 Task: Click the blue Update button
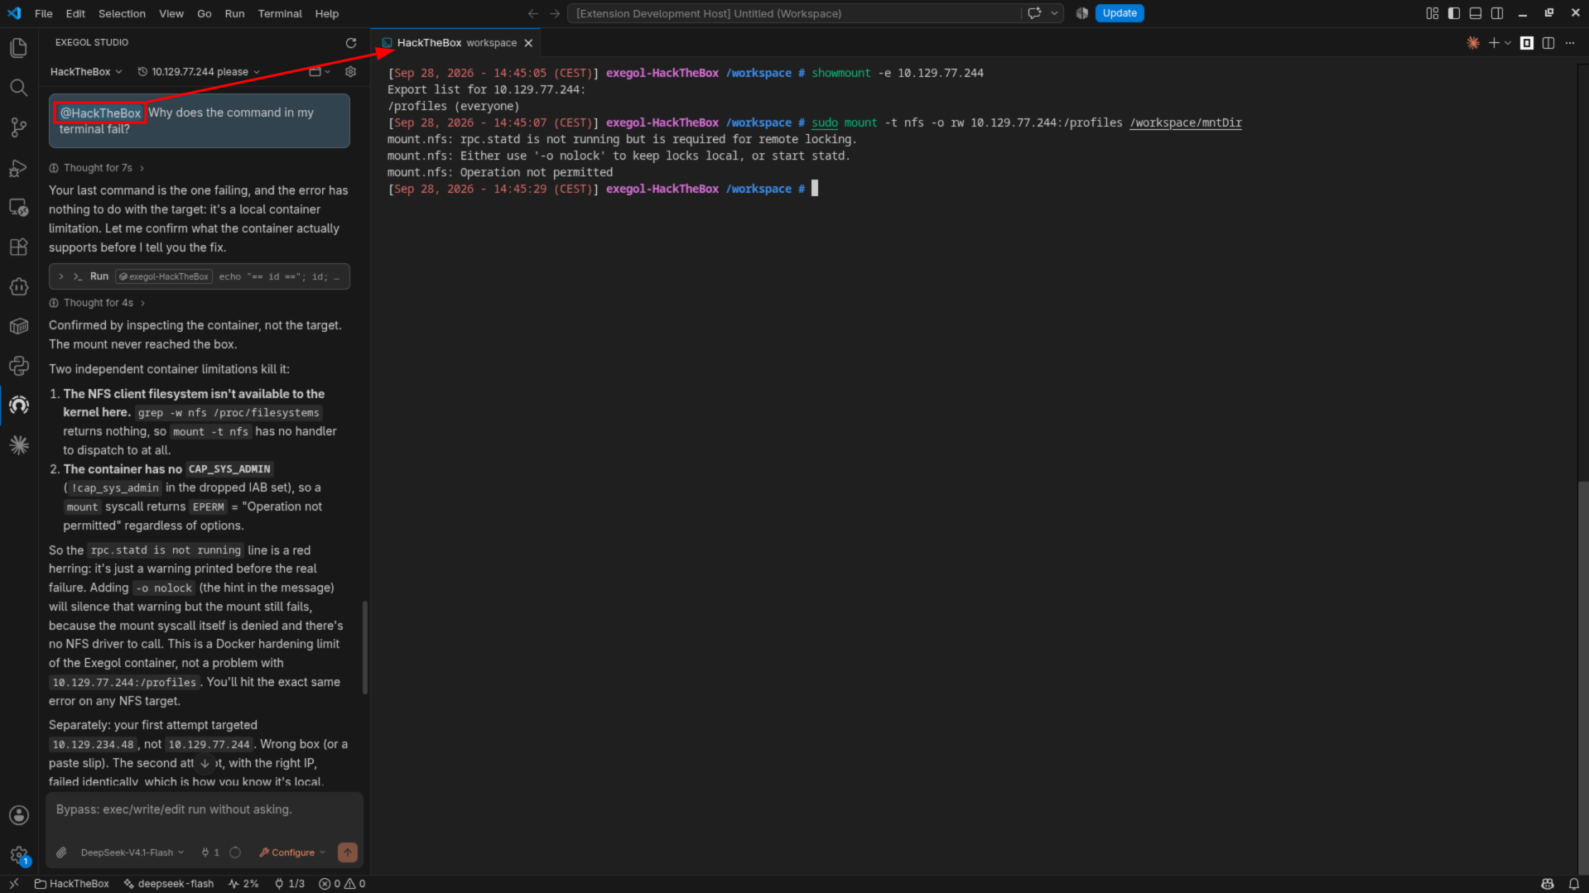coord(1120,13)
